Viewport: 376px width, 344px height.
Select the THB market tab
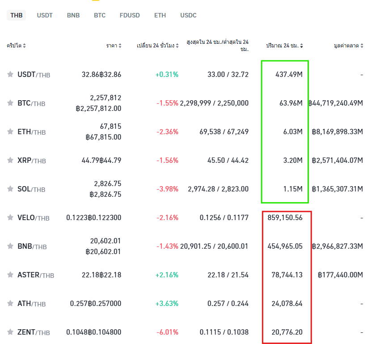coord(16,15)
